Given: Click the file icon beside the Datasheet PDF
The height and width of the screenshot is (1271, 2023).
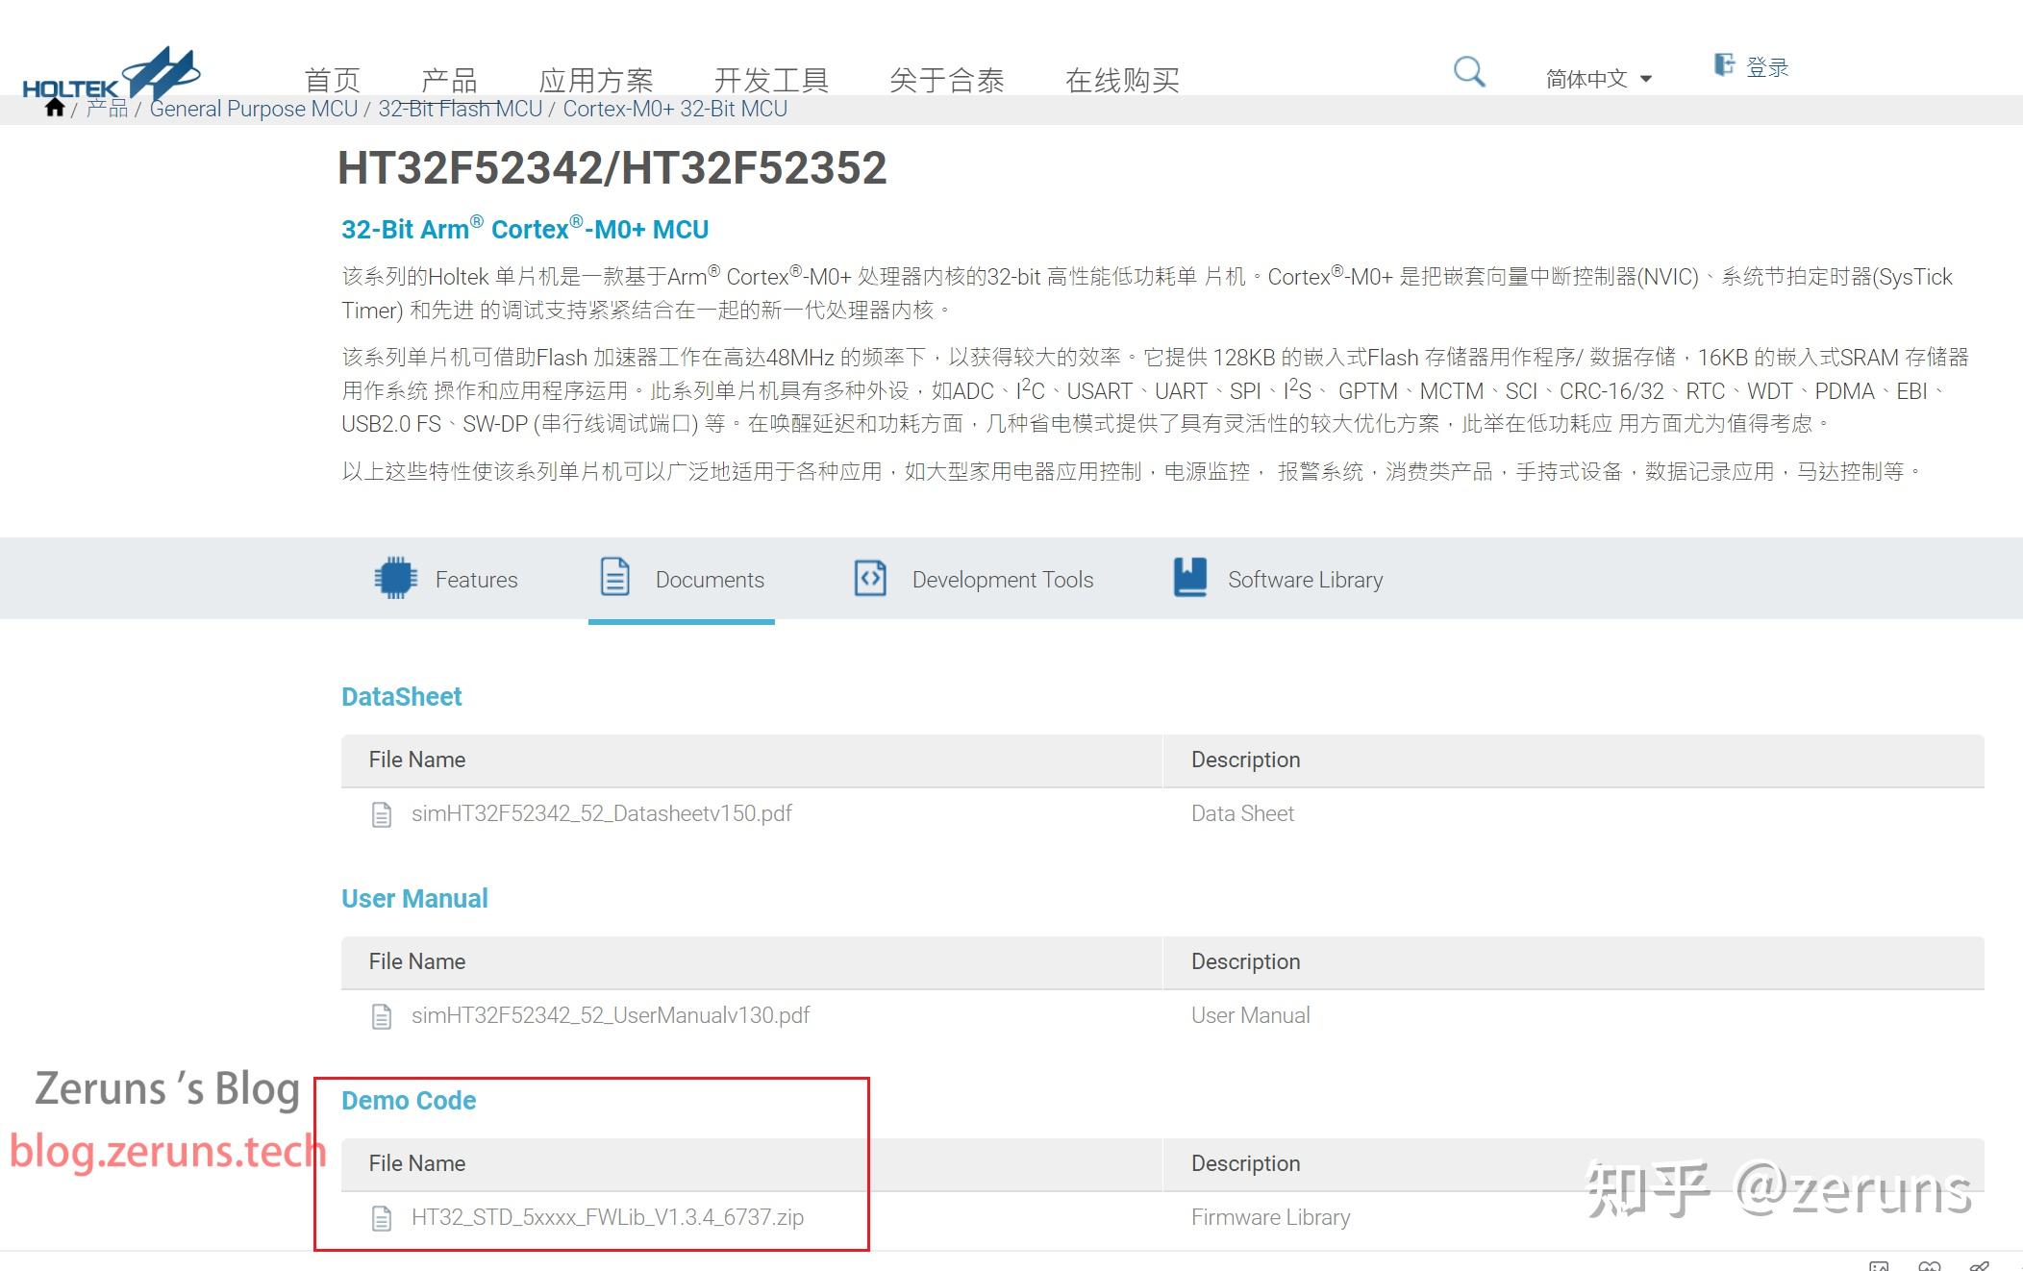Looking at the screenshot, I should (x=383, y=813).
